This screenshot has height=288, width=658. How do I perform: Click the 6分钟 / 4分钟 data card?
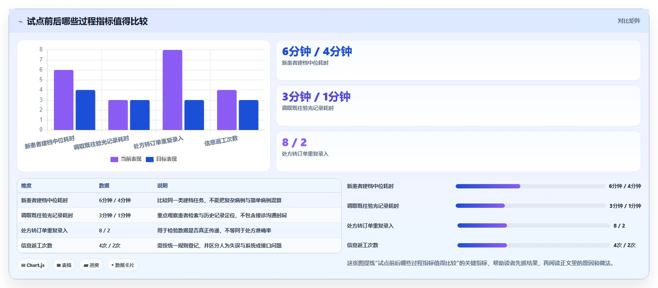pos(458,60)
